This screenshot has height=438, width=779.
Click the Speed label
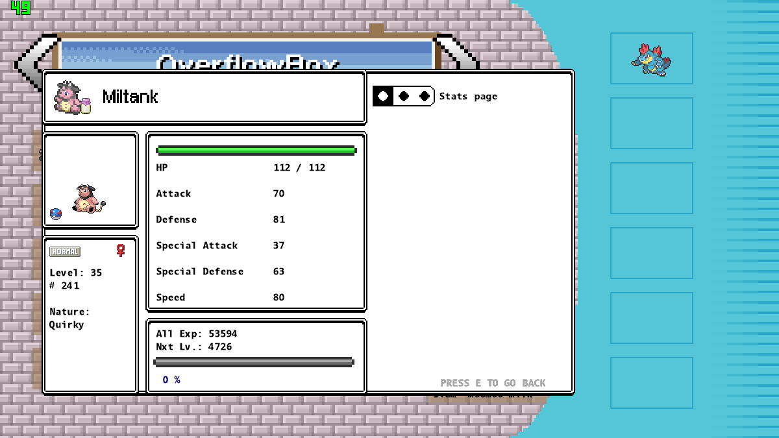[x=171, y=297]
